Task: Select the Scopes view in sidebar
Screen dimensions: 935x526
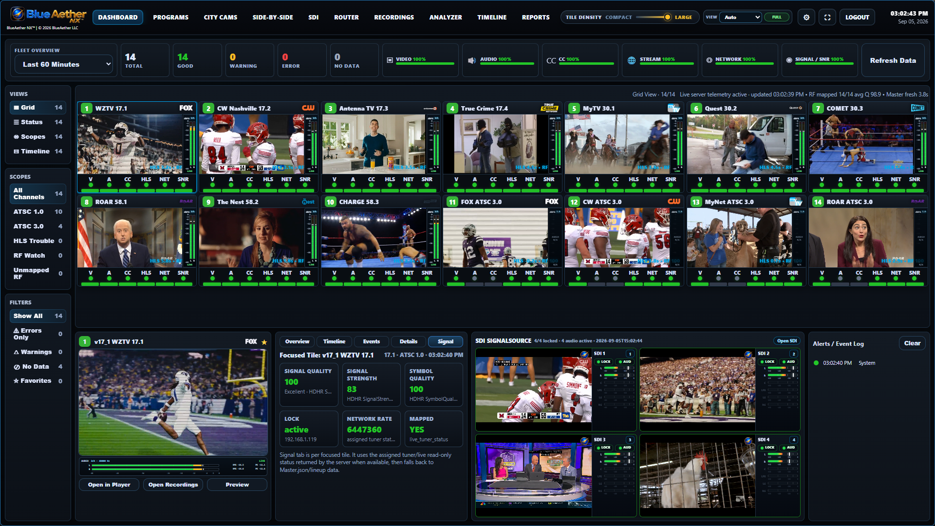Action: pos(38,137)
